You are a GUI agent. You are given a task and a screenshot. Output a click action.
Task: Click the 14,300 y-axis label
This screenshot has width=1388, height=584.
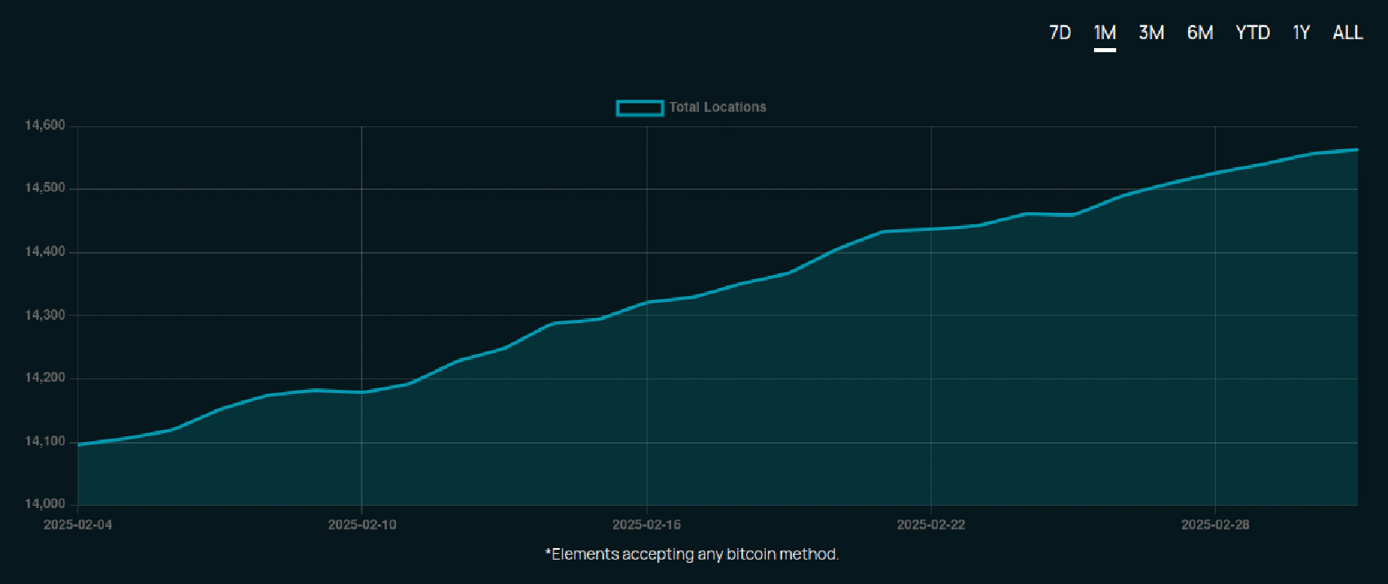click(x=45, y=315)
